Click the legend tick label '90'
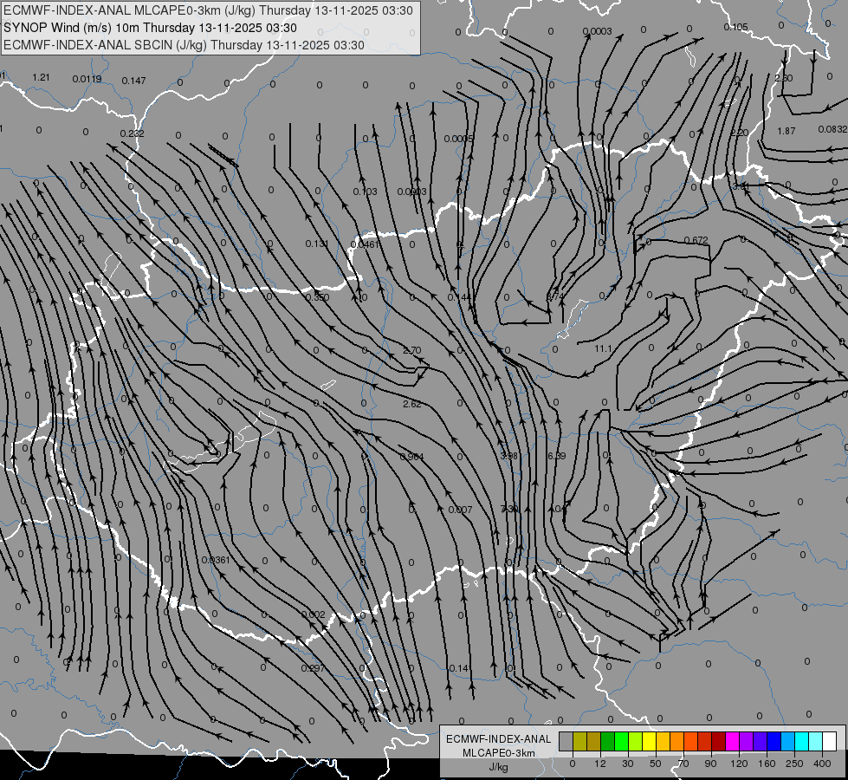Viewport: 848px width, 780px height. [x=710, y=764]
